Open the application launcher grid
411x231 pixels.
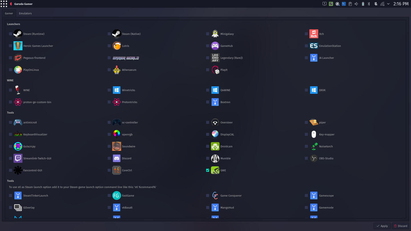point(4,4)
